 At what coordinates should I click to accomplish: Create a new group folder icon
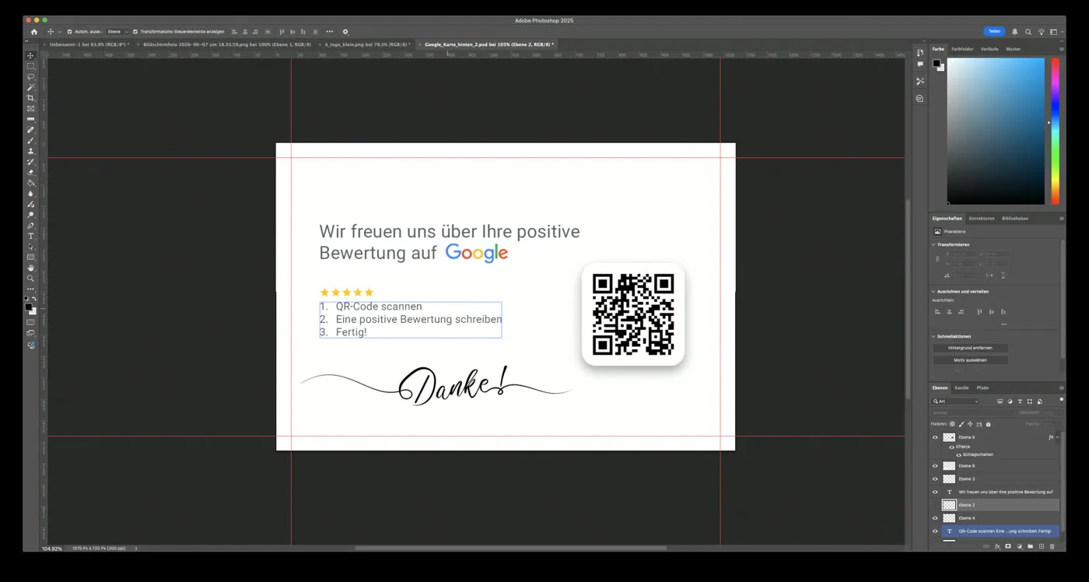click(x=1030, y=546)
